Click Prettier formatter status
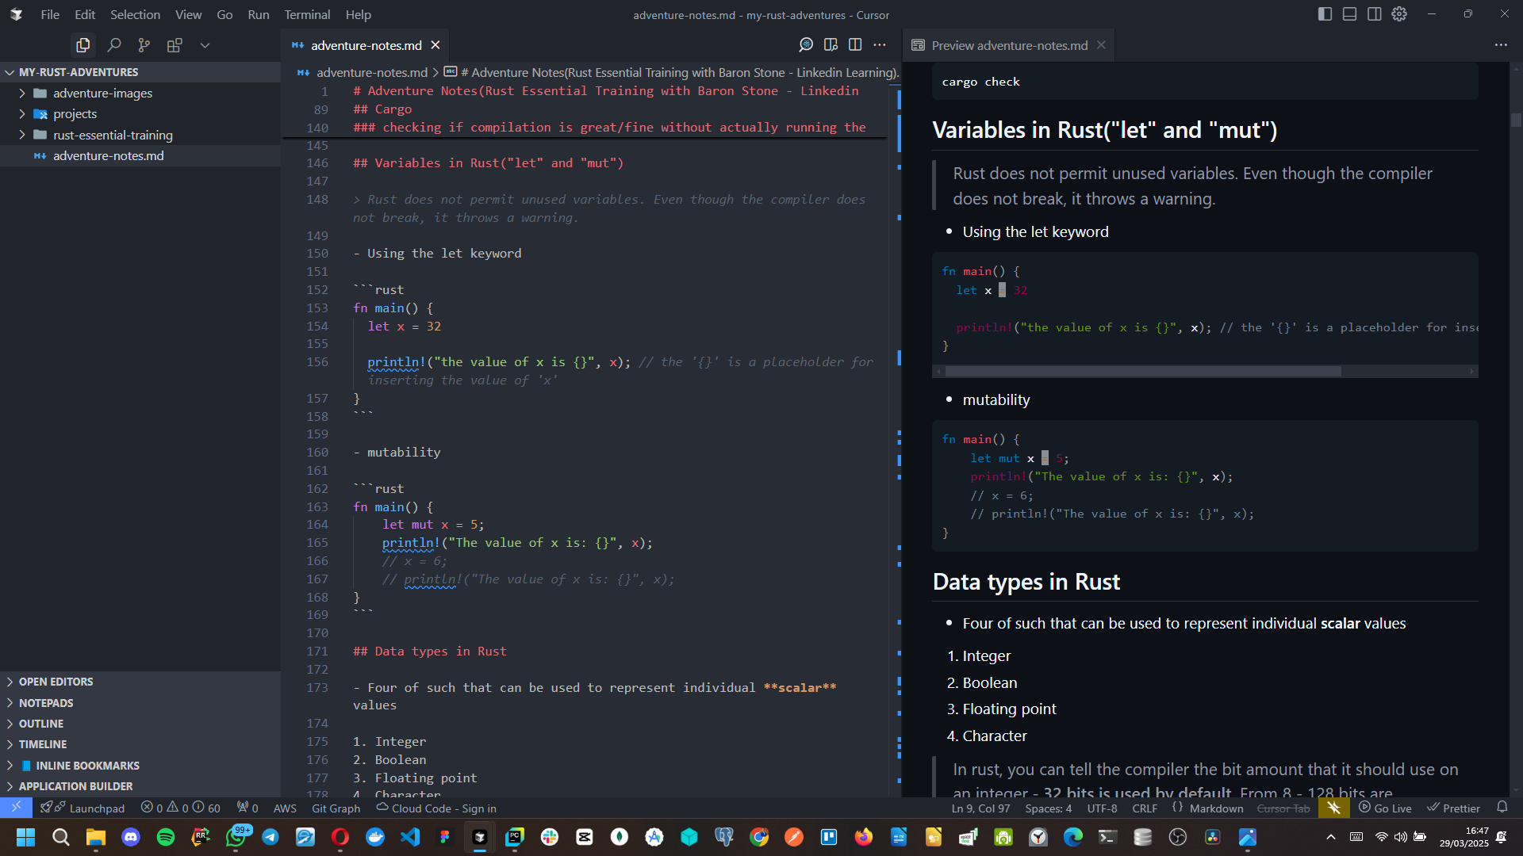Image resolution: width=1523 pixels, height=856 pixels. (x=1453, y=808)
